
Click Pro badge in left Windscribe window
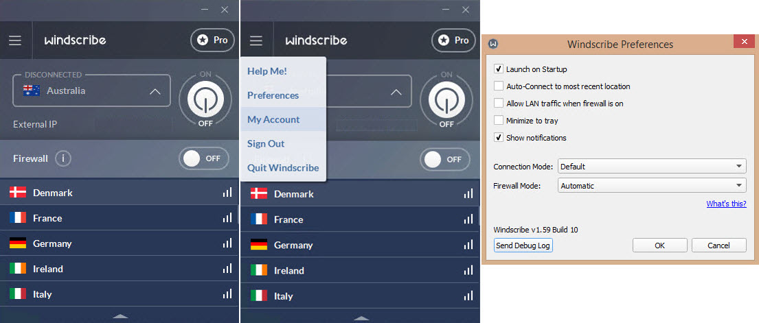[x=212, y=40]
